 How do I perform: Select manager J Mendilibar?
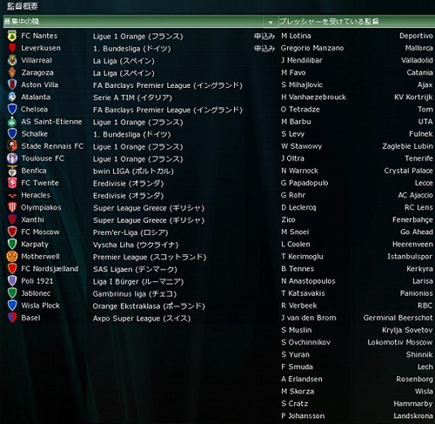302,60
